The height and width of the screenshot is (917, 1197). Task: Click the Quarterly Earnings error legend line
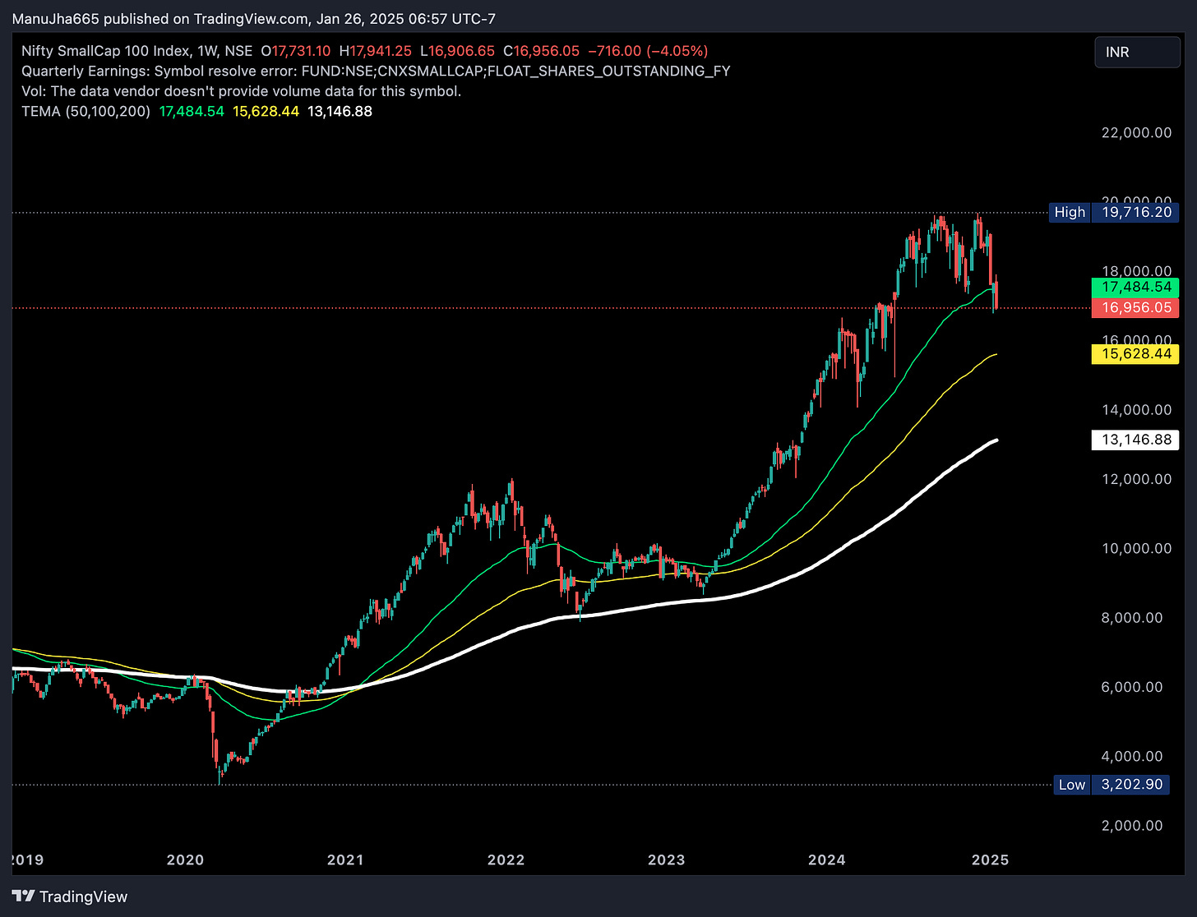[x=376, y=71]
